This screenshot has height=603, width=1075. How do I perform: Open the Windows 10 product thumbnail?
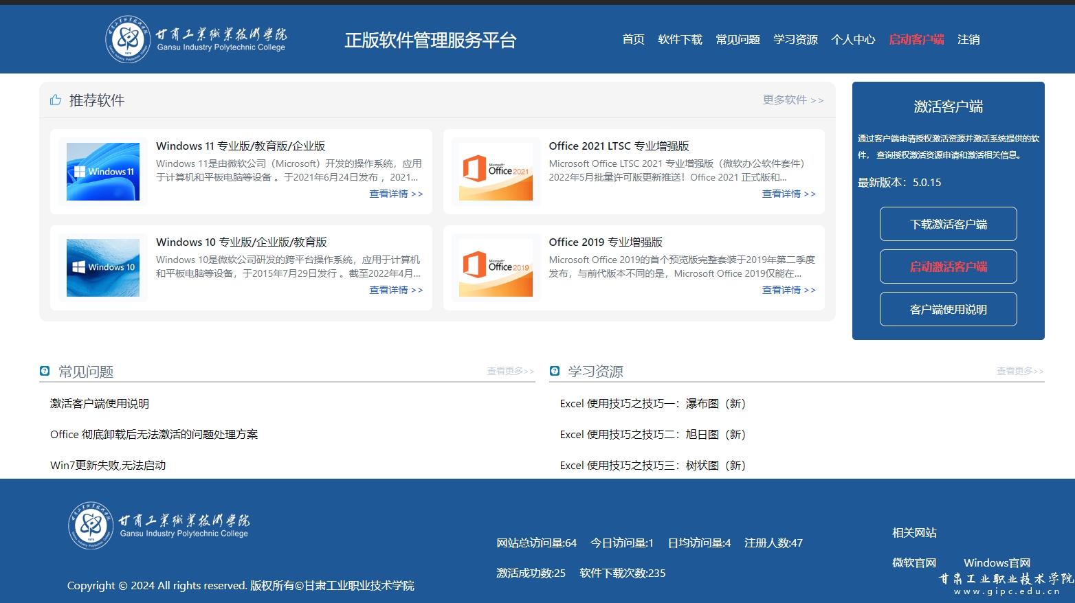pyautogui.click(x=103, y=268)
